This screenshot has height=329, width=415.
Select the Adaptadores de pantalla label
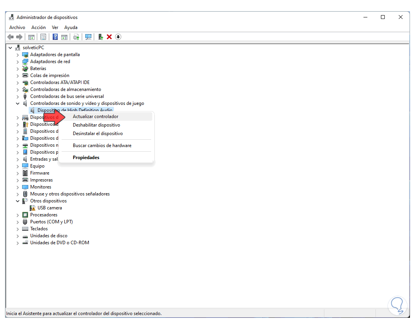[x=55, y=55]
